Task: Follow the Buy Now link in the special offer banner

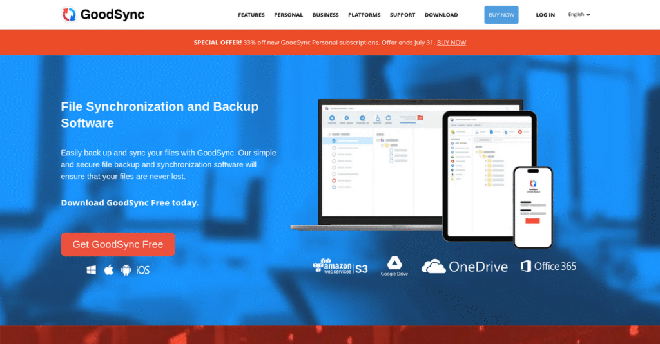Action: pyautogui.click(x=451, y=43)
